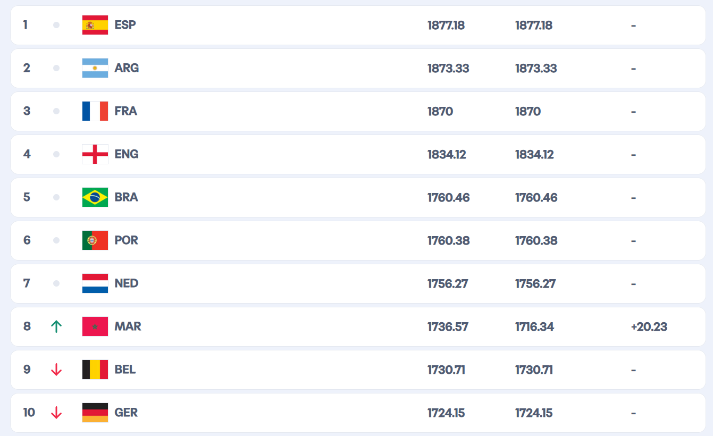
Task: Click the Morocco flag icon
Action: click(95, 326)
